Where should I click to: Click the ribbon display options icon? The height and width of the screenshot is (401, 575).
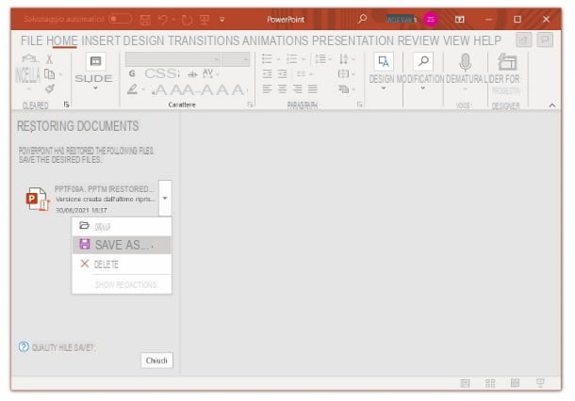pyautogui.click(x=459, y=19)
